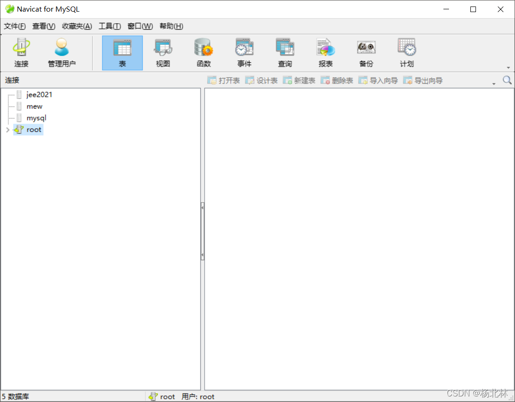Open the 报表 (Report) section
This screenshot has width=515, height=402.
325,53
